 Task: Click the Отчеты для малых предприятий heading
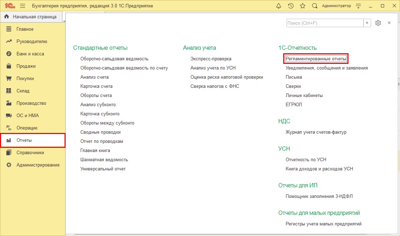pos(319,213)
